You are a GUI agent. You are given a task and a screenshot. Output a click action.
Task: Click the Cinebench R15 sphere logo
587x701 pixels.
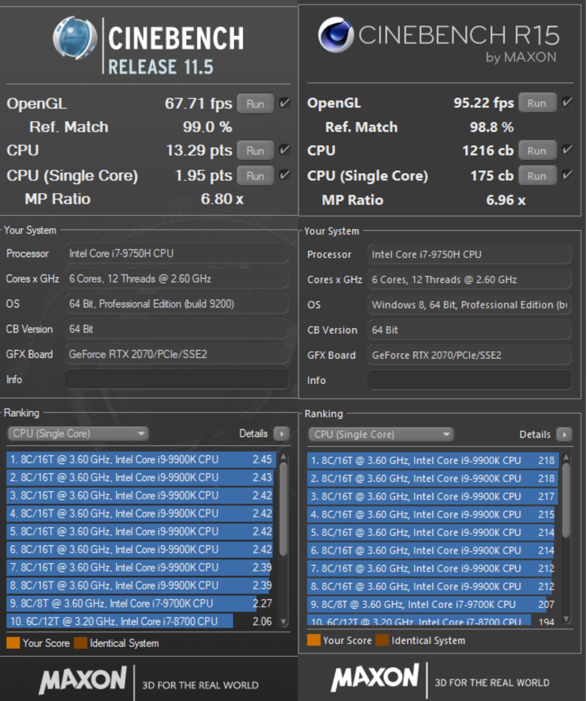coord(336,35)
